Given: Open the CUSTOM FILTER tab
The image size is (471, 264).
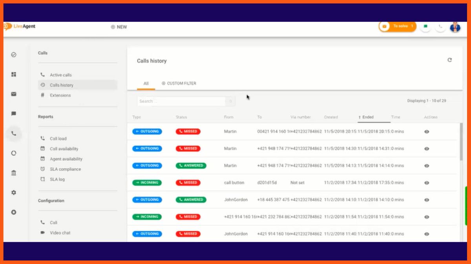Looking at the screenshot, I should tap(179, 83).
